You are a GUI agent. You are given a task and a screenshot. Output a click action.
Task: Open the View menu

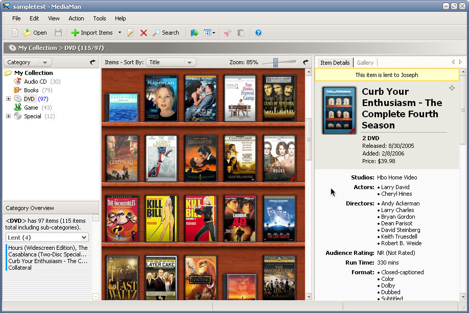tap(54, 18)
